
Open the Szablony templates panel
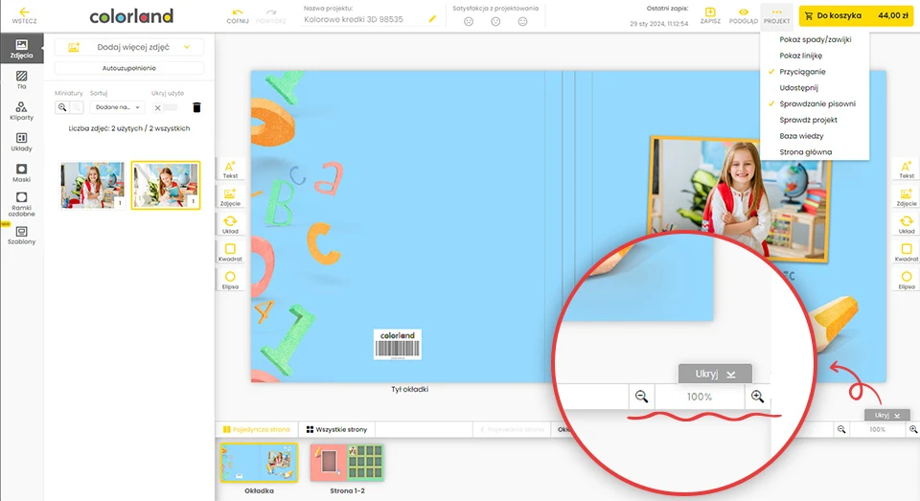pyautogui.click(x=22, y=236)
